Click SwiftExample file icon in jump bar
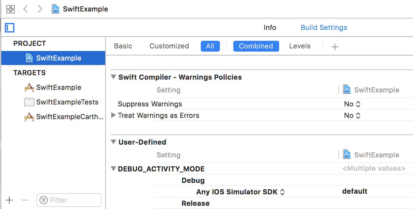Image resolution: width=413 pixels, height=209 pixels. pos(56,9)
